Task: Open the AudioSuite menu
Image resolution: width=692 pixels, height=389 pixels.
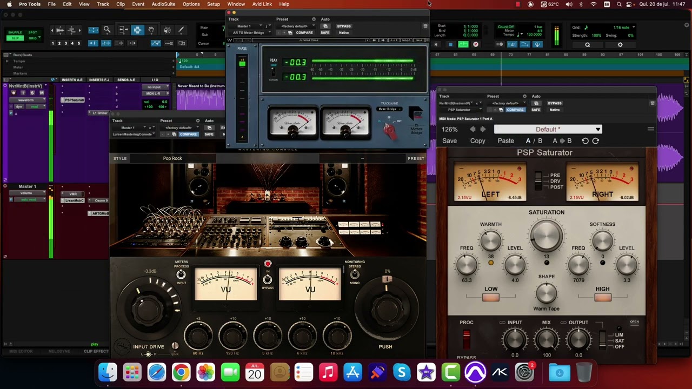Action: (x=163, y=4)
